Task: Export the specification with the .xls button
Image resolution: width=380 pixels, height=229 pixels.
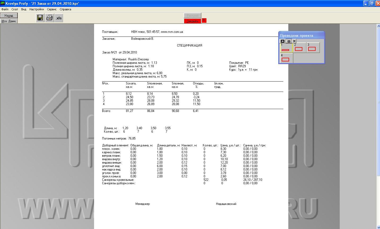Action: pos(59,18)
